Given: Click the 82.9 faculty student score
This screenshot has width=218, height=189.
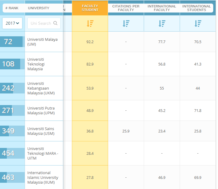Looking at the screenshot, I should pyautogui.click(x=90, y=64).
